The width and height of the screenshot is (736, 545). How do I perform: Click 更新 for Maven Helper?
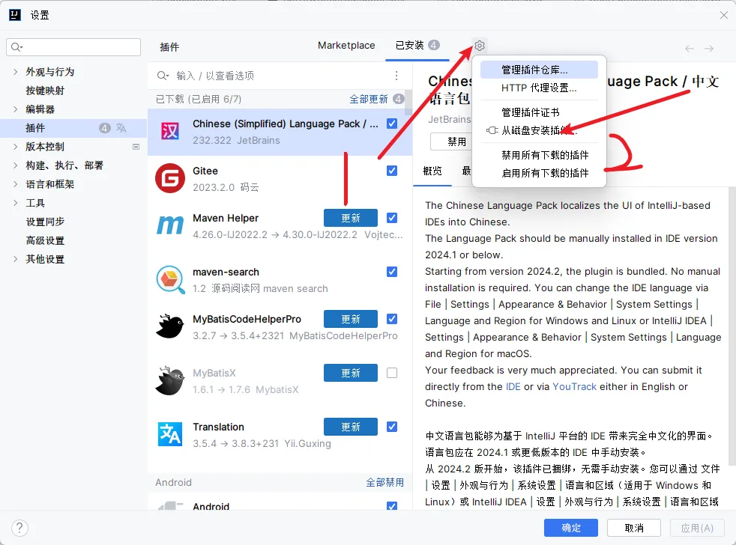pos(351,218)
